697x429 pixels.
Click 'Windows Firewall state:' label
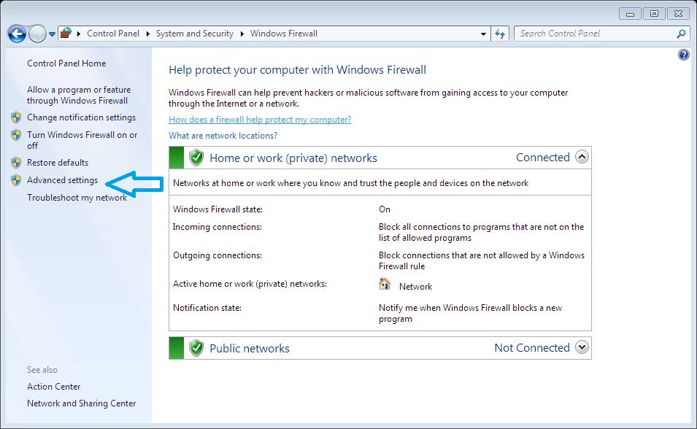pyautogui.click(x=217, y=209)
